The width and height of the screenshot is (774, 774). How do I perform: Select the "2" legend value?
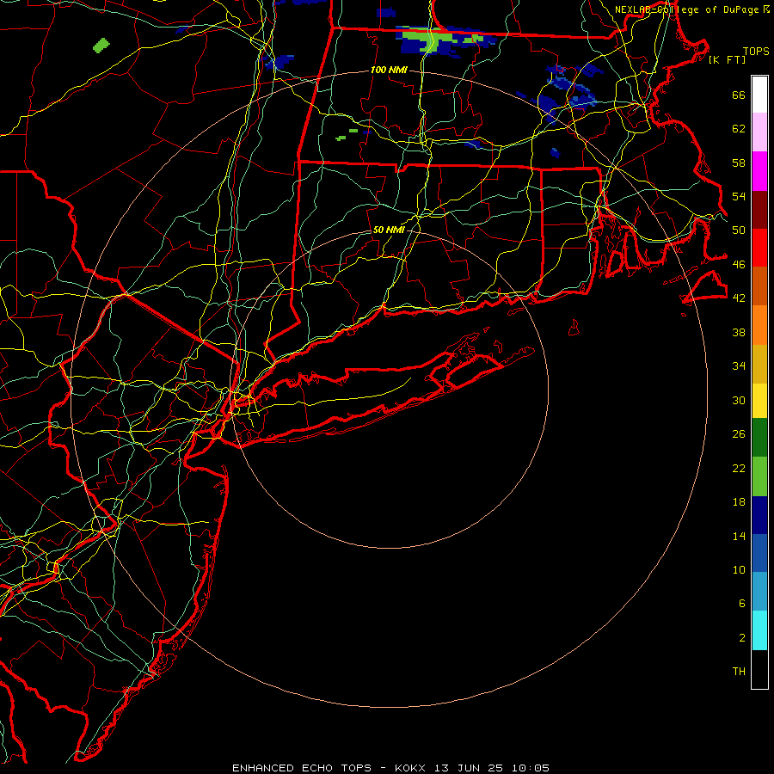(x=742, y=638)
